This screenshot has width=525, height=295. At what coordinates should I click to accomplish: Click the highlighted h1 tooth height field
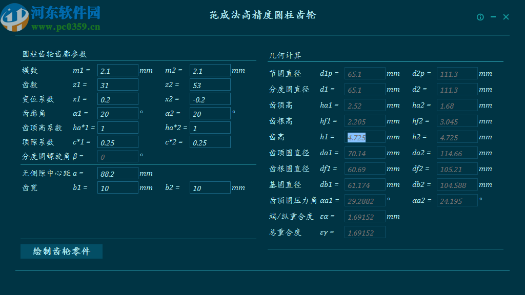[365, 137]
